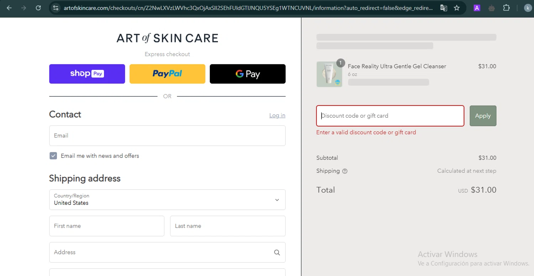Reload the checkout page

point(38,8)
